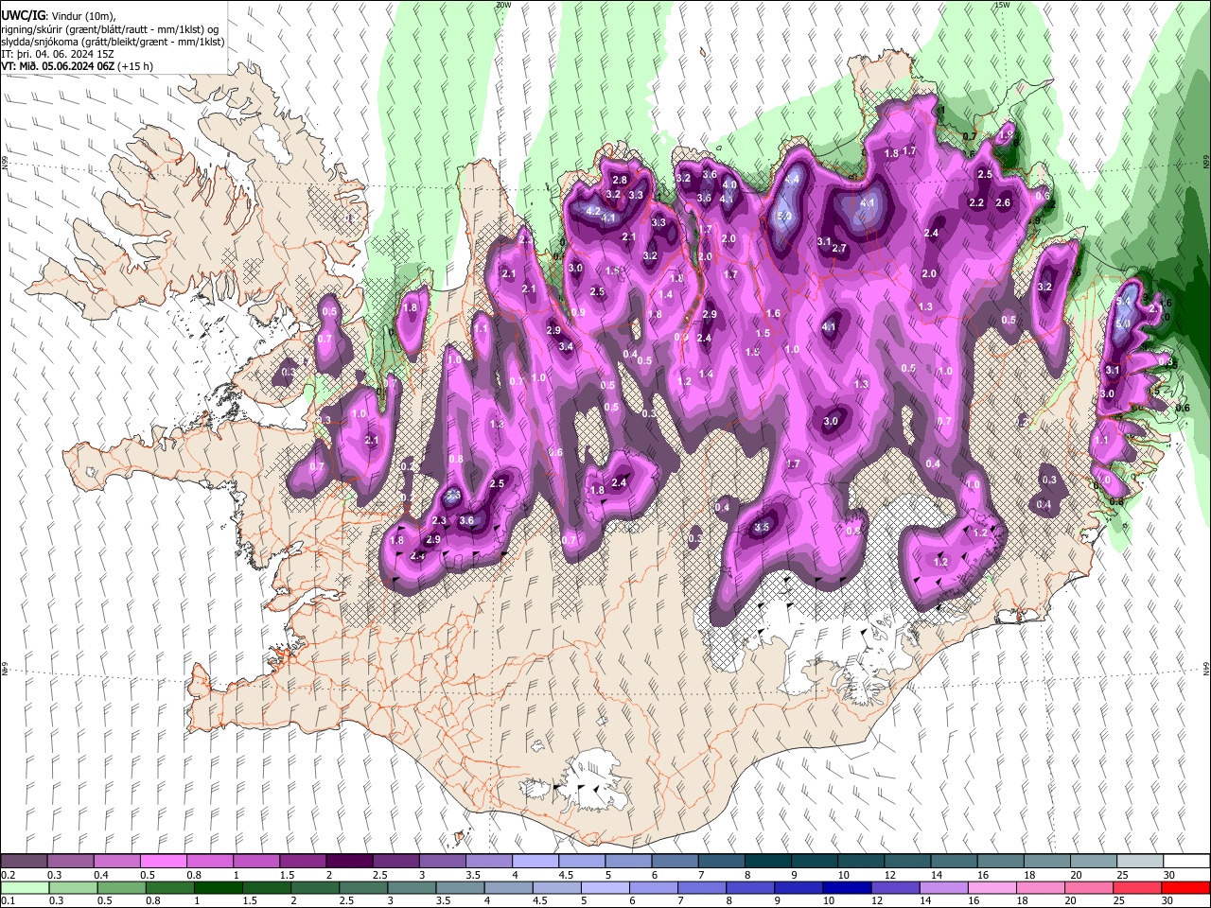Click the lower legend swatch between 25 and 30

1135,888
